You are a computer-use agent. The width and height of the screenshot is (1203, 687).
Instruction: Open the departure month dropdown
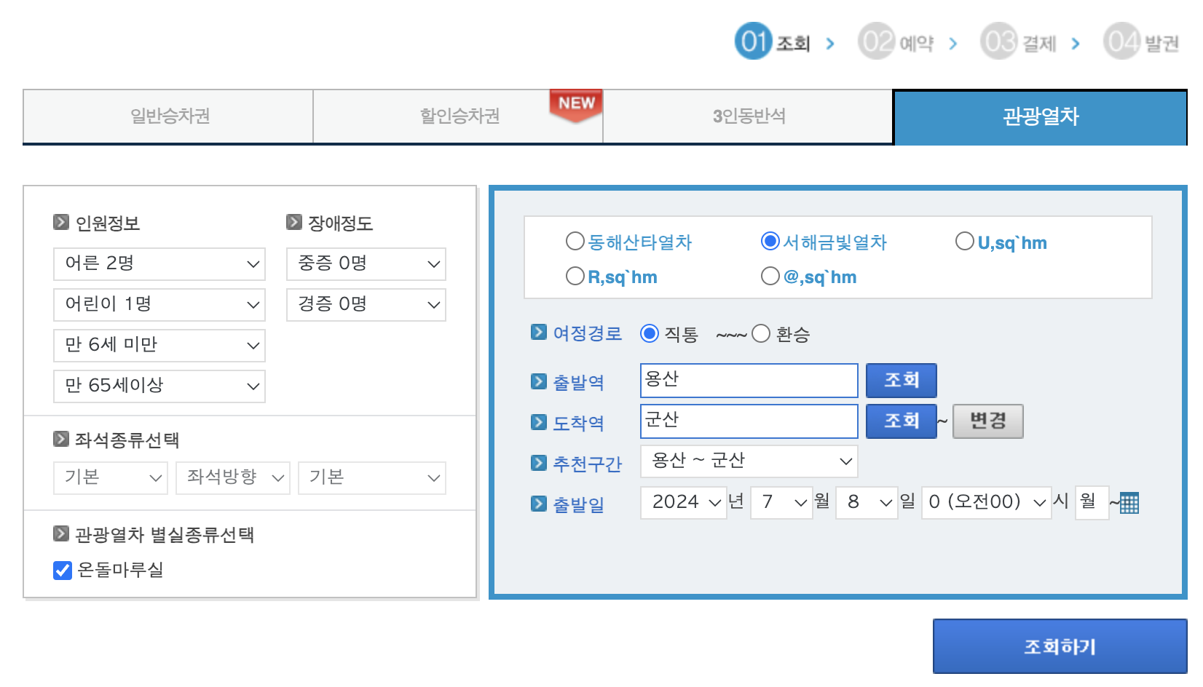[781, 502]
